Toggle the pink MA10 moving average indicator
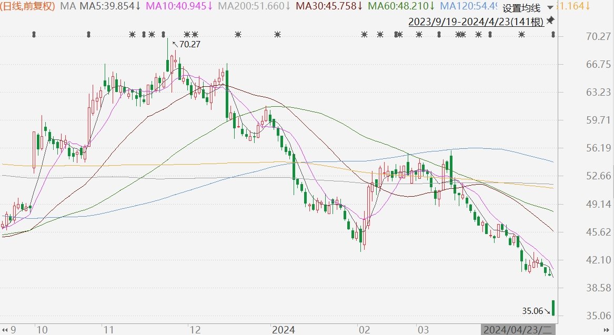Image resolution: width=614 pixels, height=335 pixels. tap(179, 6)
